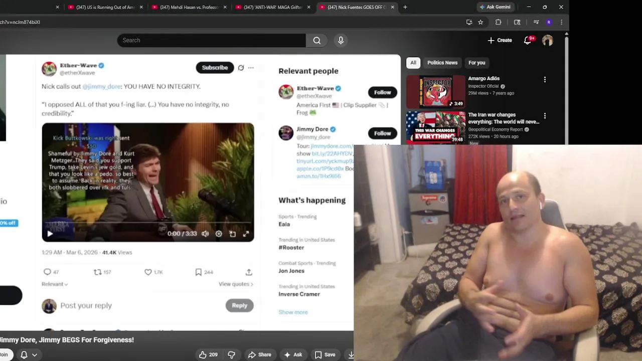Click the tweet video progress bar

click(x=148, y=222)
